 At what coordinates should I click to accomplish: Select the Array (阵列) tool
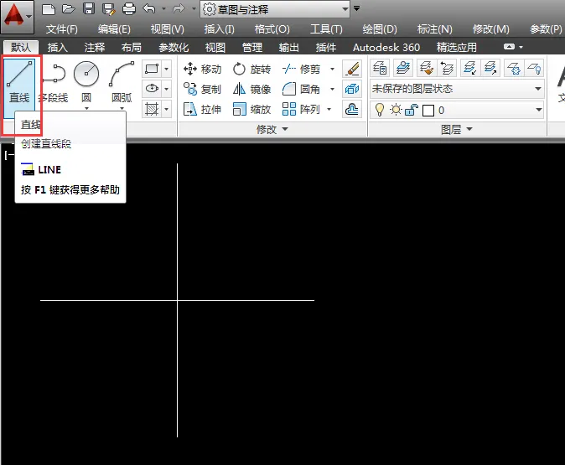pyautogui.click(x=301, y=109)
